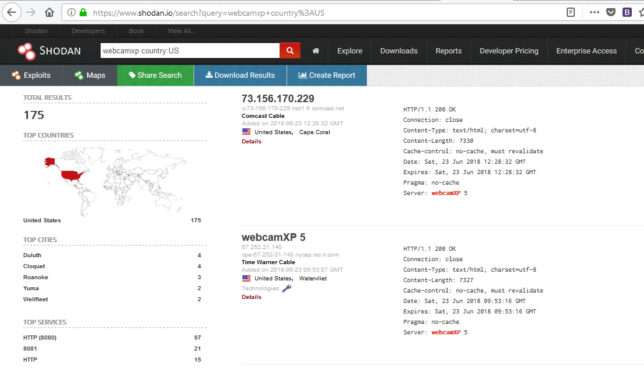Open the Downloads navigation item
The image size is (644, 368).
[399, 51]
